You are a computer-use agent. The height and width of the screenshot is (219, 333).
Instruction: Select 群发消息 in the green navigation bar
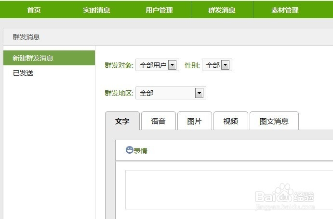click(222, 10)
